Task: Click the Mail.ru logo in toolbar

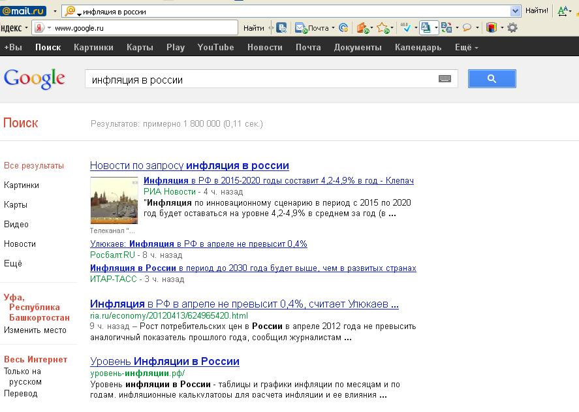Action: tap(23, 11)
